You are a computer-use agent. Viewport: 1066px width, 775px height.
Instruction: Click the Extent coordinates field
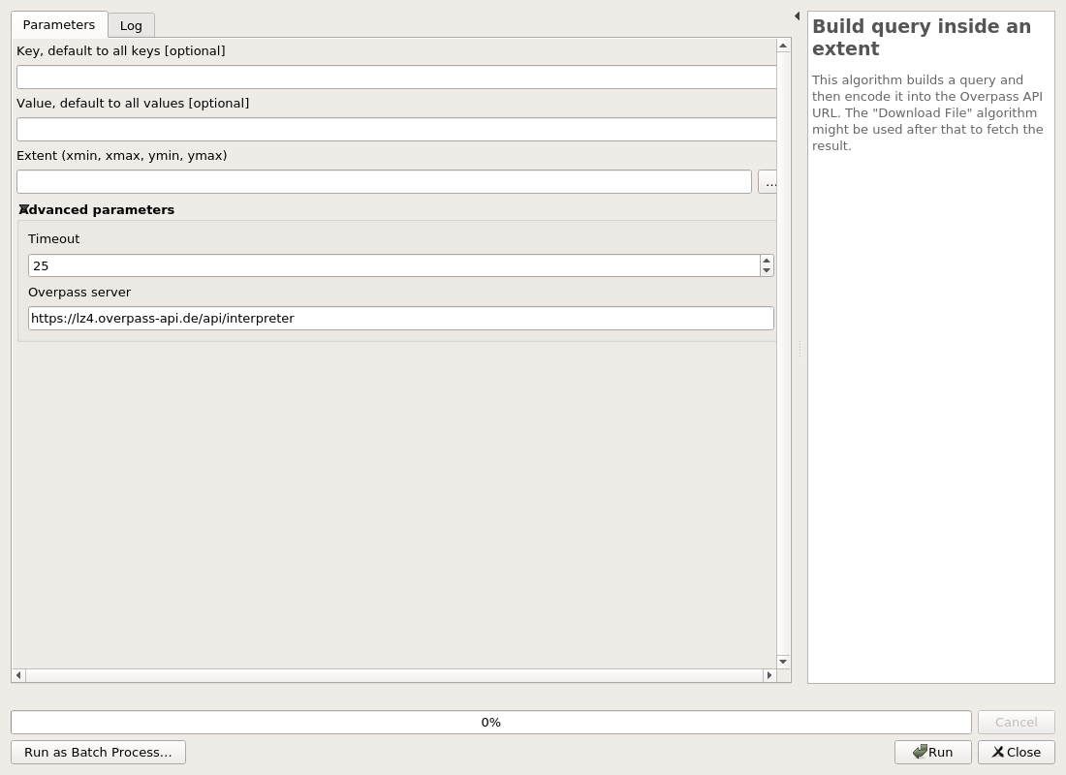pyautogui.click(x=384, y=181)
